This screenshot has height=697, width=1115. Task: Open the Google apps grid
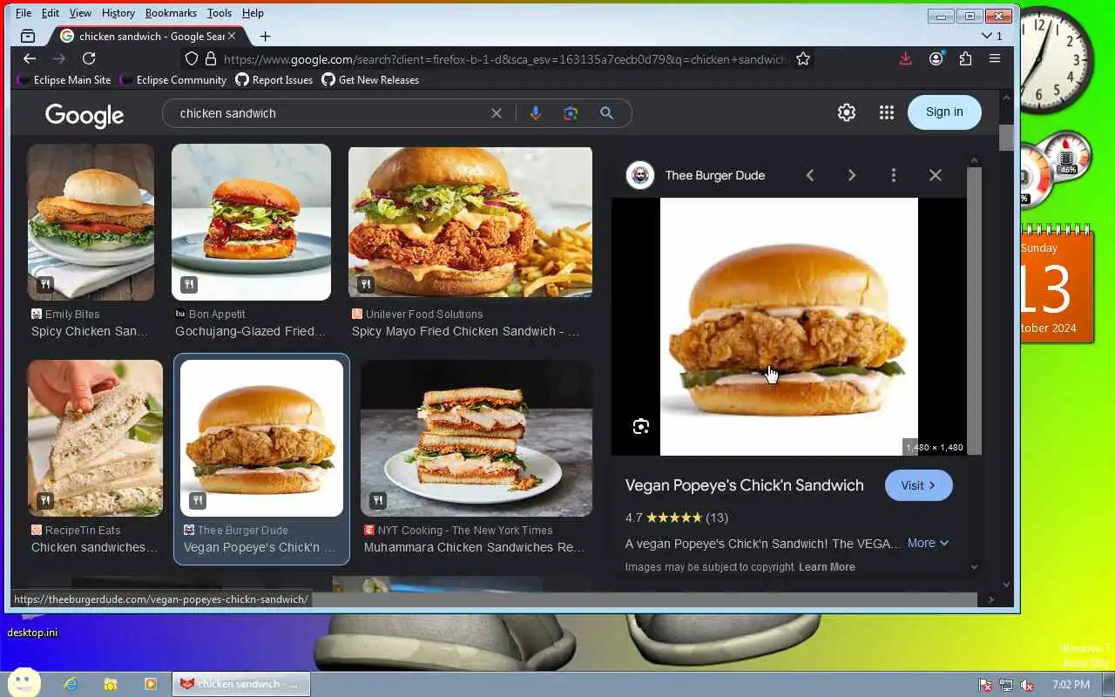tap(887, 112)
